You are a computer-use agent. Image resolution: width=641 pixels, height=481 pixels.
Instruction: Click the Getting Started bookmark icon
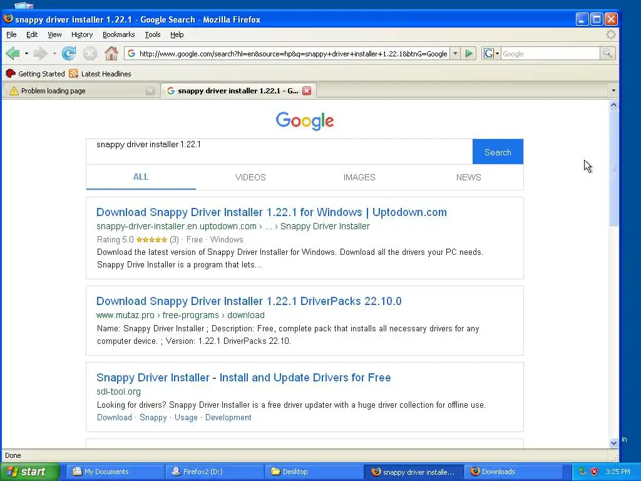[x=11, y=74]
